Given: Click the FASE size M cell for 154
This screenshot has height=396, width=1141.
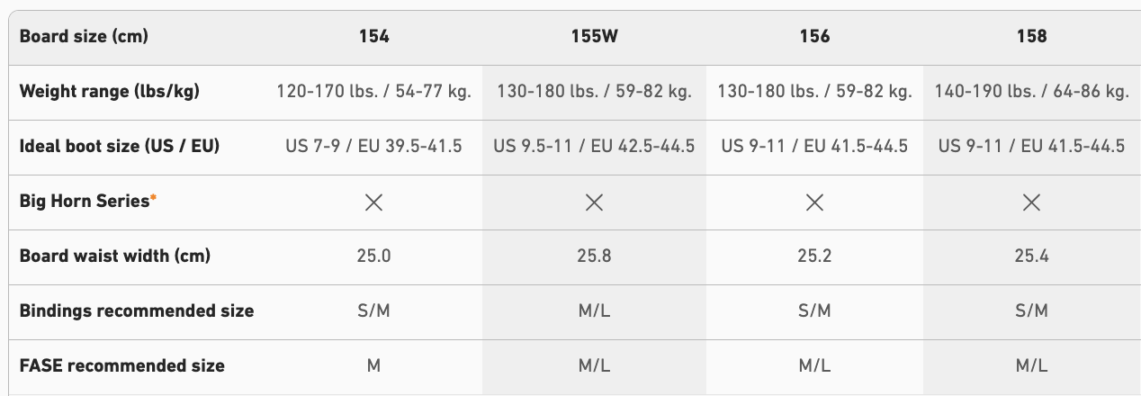Looking at the screenshot, I should [373, 366].
